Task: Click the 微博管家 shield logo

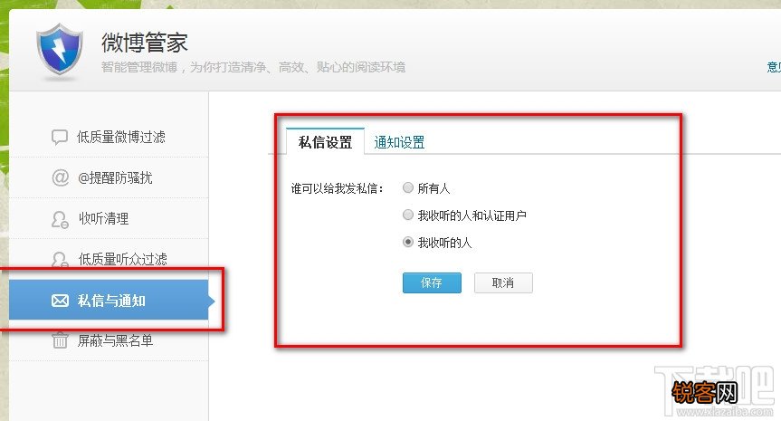Action: [60, 50]
